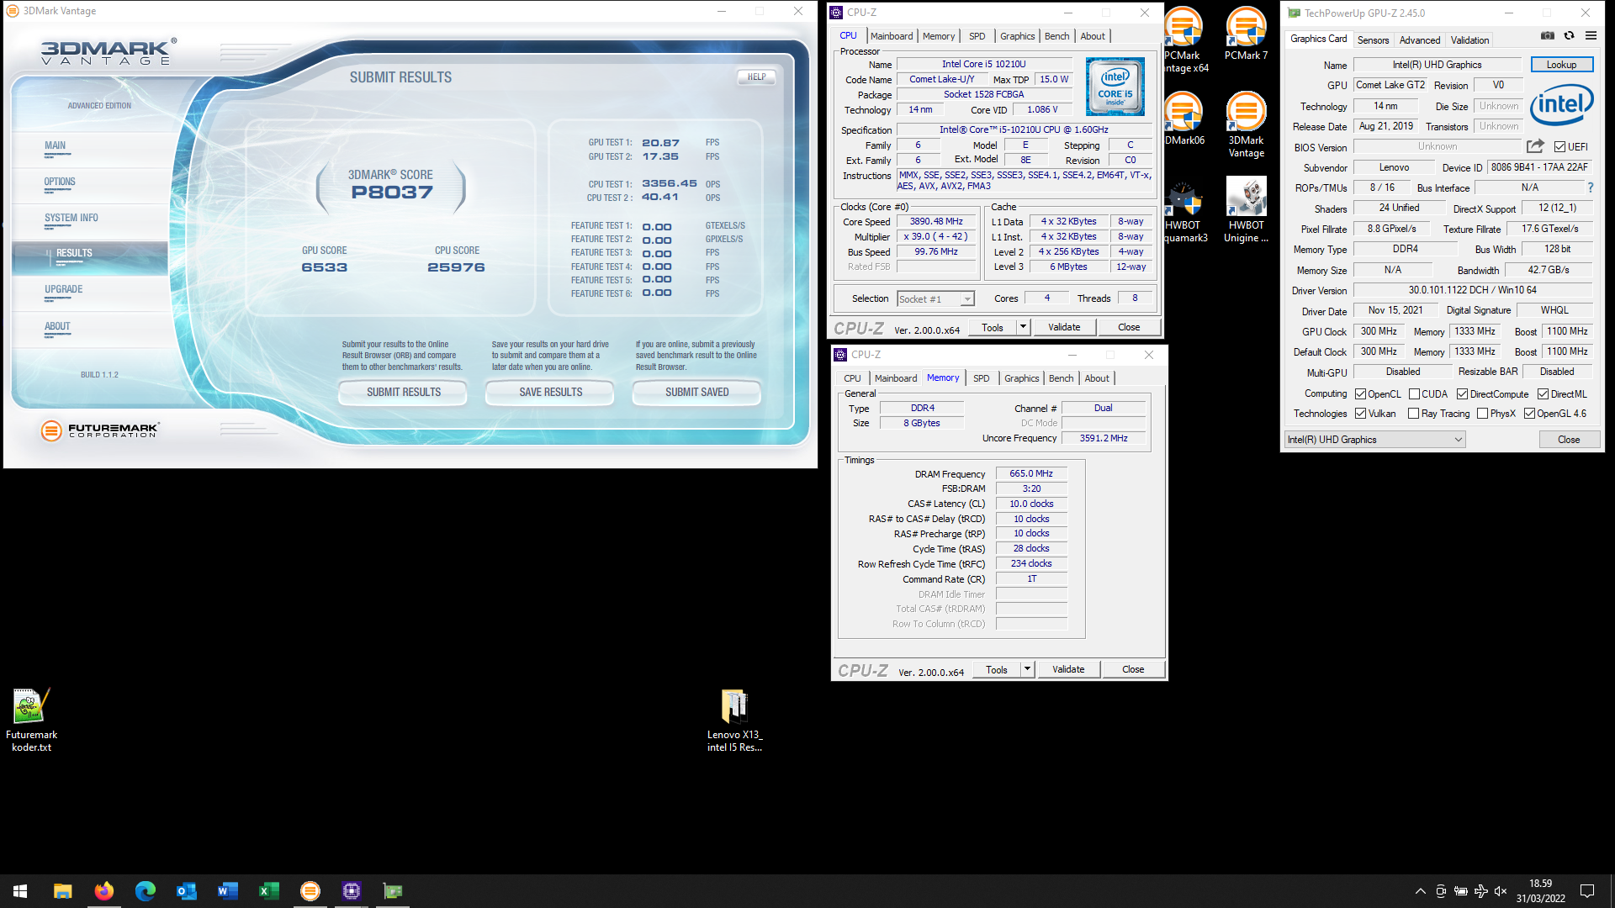The width and height of the screenshot is (1615, 908).
Task: Open PCMark Vantage x64 desktop shortcut
Action: coord(1185,40)
